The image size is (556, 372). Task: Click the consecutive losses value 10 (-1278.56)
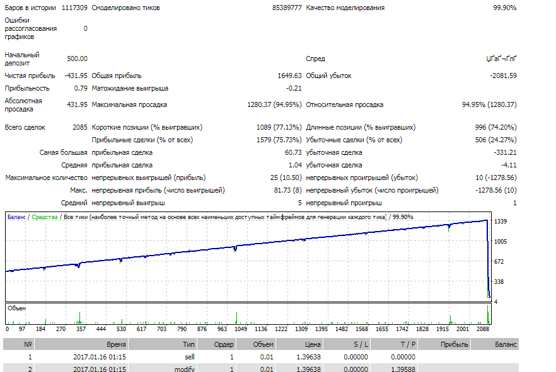(x=496, y=178)
